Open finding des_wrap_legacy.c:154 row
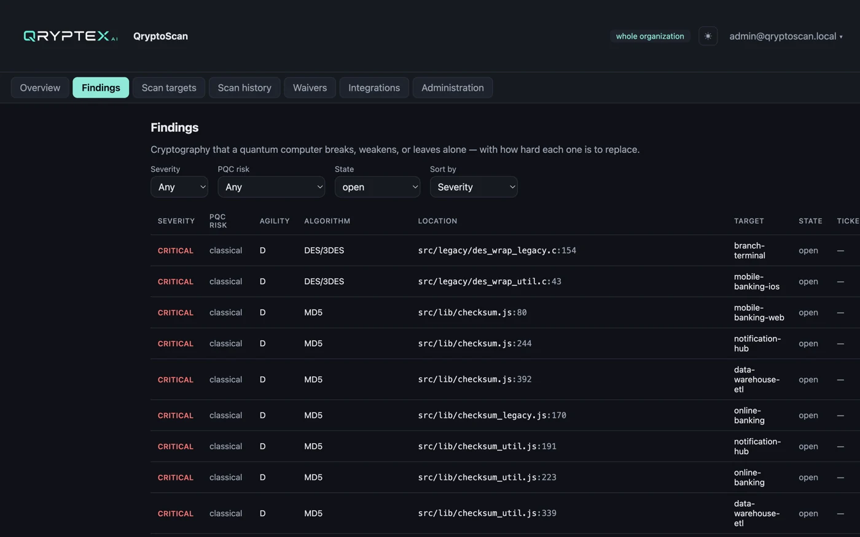The height and width of the screenshot is (537, 860). [x=505, y=250]
